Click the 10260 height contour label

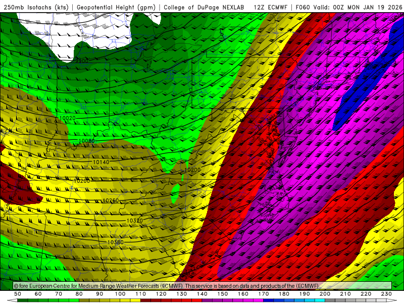point(111,200)
